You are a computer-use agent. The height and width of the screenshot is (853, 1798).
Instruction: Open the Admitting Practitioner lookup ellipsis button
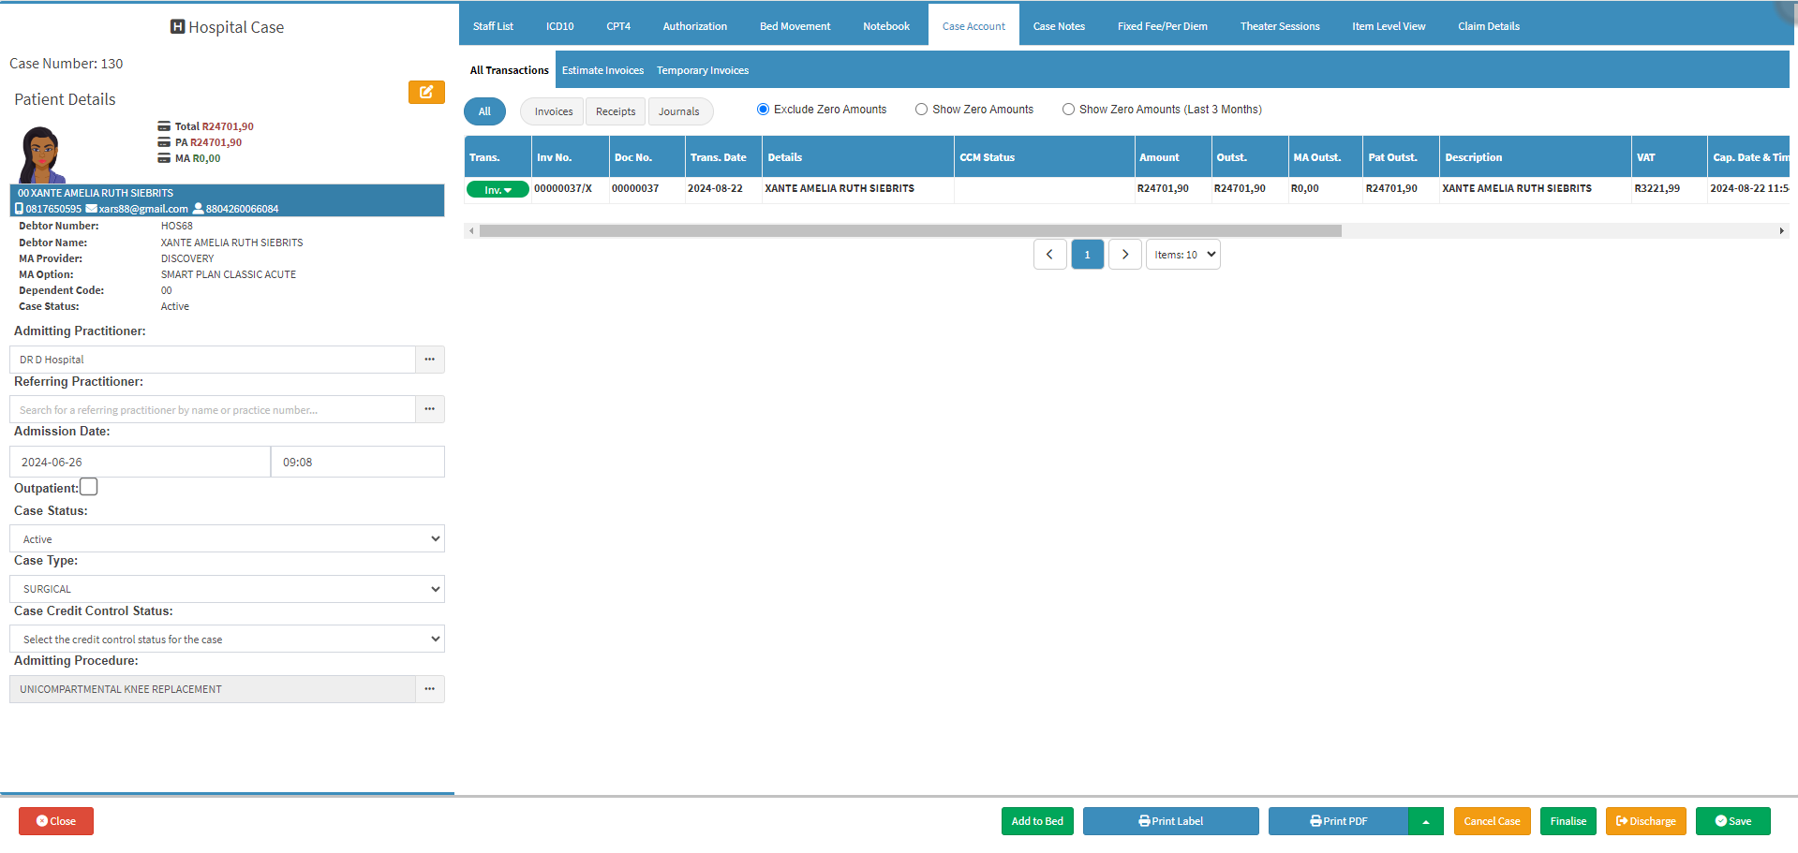point(429,360)
